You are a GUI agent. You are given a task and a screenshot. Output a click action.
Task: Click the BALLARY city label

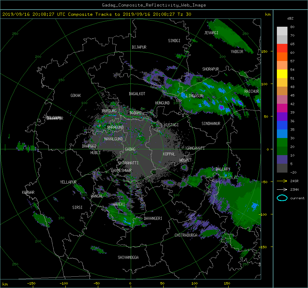click(x=223, y=169)
